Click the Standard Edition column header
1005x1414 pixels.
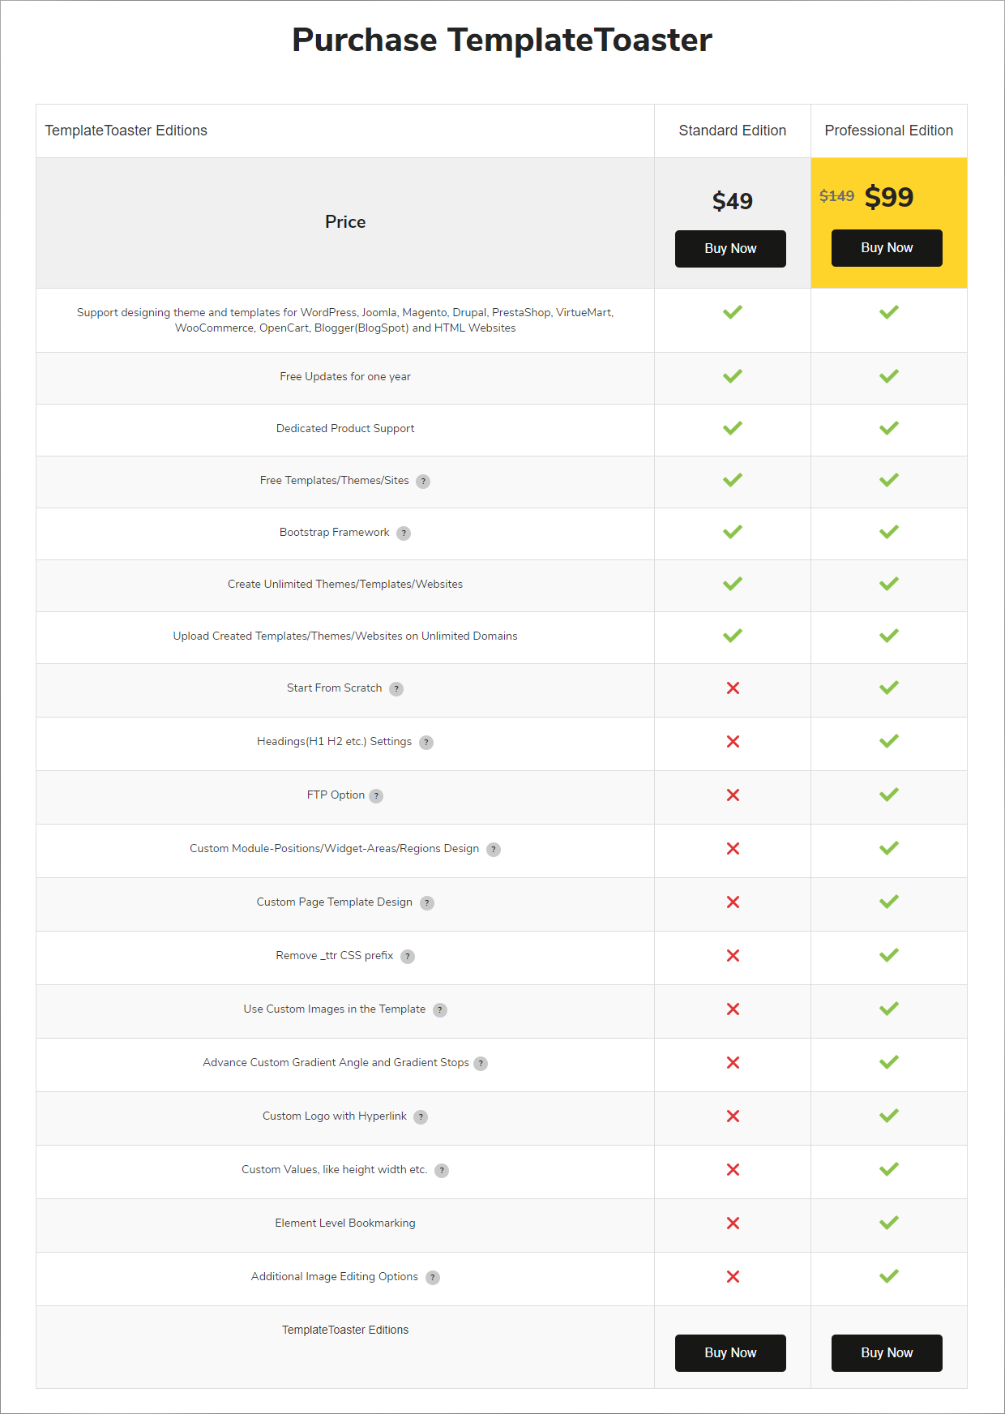[x=732, y=131]
